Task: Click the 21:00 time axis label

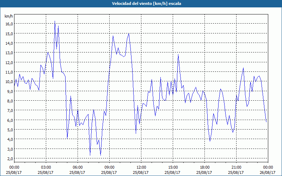Action: point(236,168)
